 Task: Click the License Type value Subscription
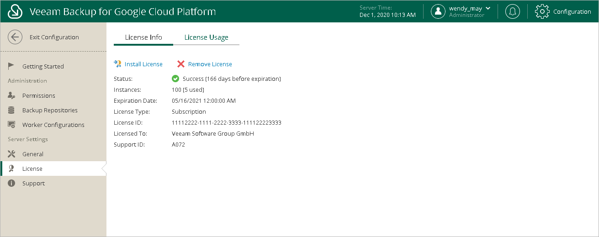(x=189, y=111)
